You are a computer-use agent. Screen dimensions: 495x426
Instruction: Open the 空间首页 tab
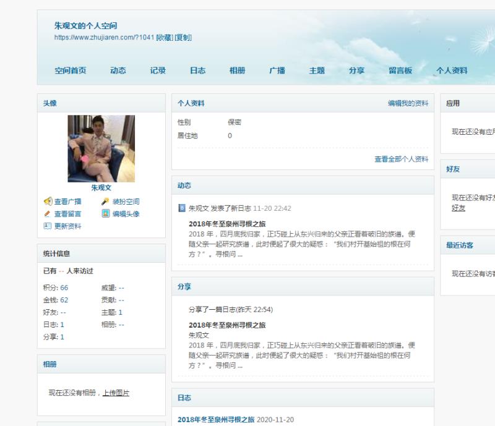[x=70, y=70]
